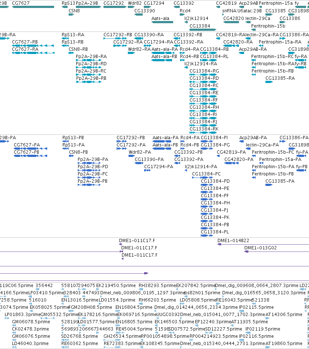Open the CG42820 gene label
The width and height of the screenshot is (309, 349).
(233, 18)
